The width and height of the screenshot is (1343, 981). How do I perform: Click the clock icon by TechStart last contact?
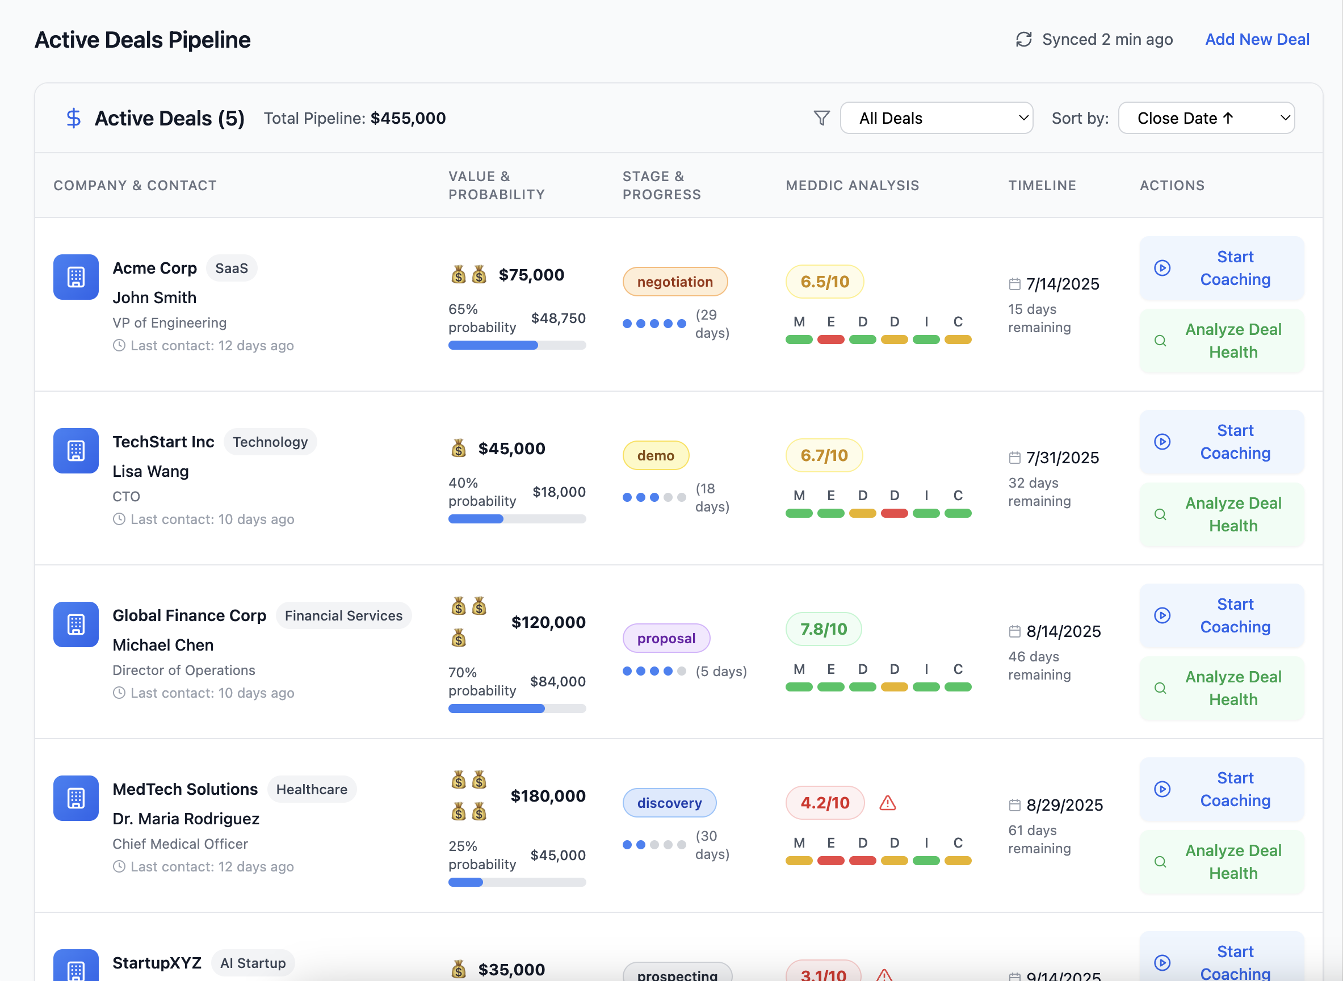(x=119, y=519)
